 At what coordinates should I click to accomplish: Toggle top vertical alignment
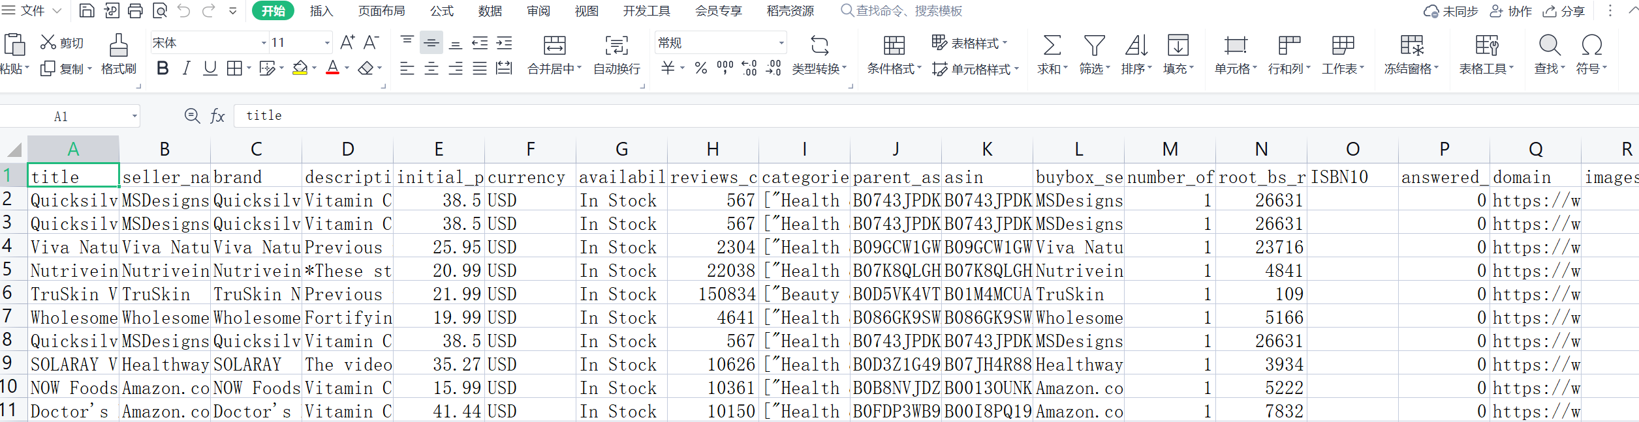[x=407, y=42]
